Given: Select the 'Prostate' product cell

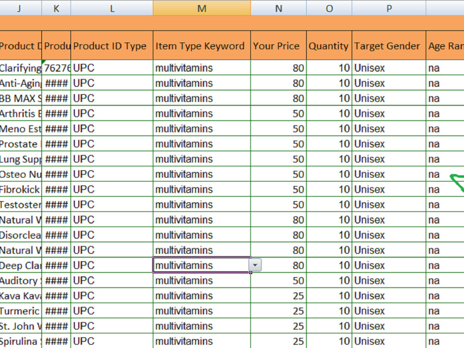Looking at the screenshot, I should (x=21, y=144).
